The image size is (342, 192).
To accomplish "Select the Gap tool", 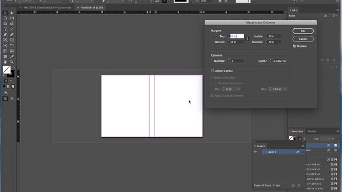I will tap(12, 18).
